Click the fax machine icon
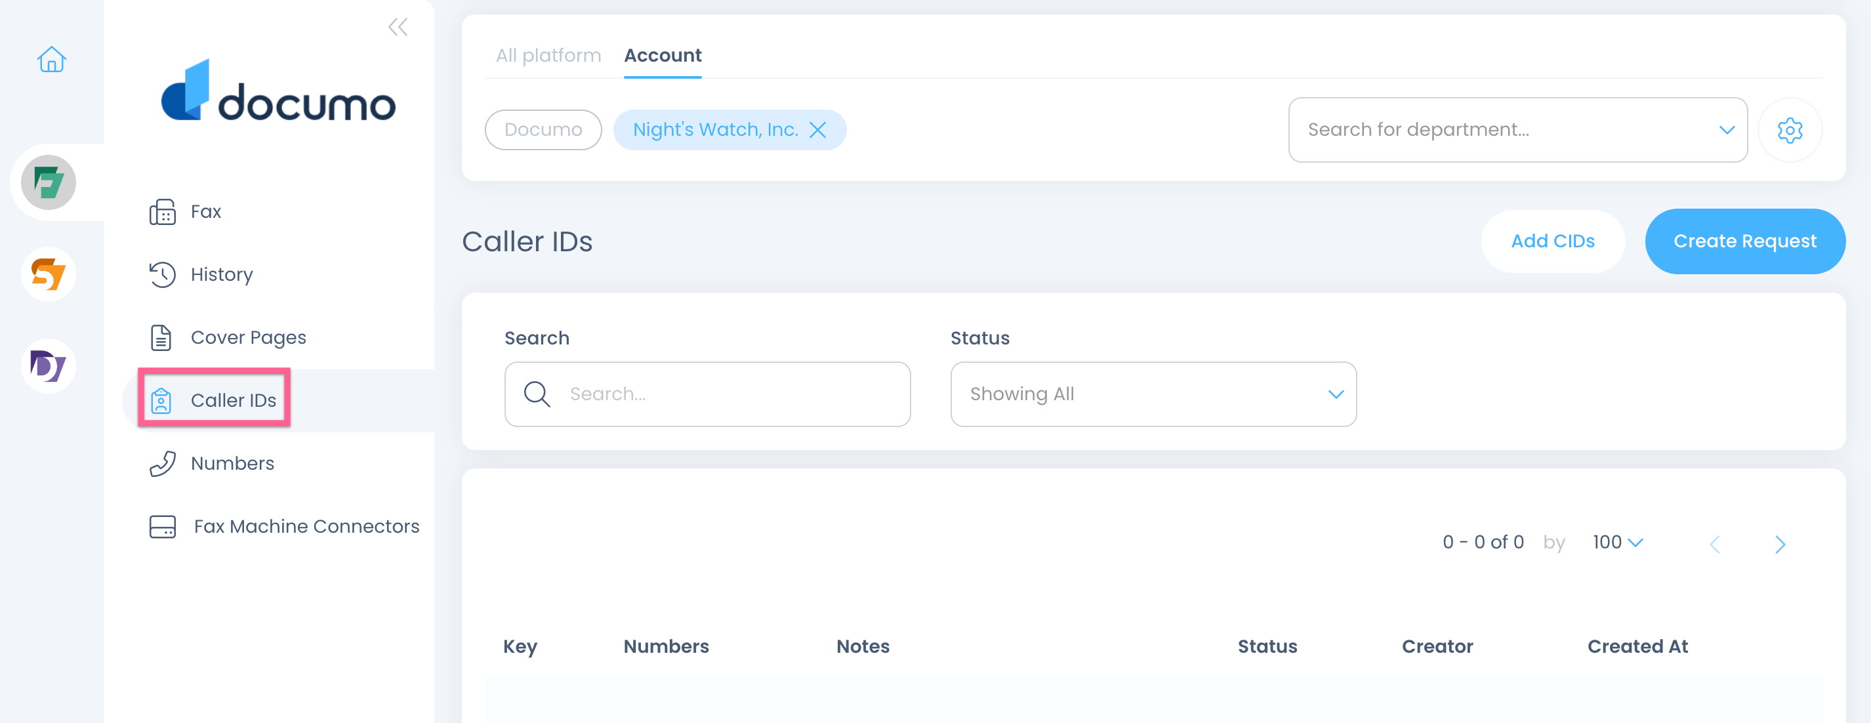This screenshot has height=723, width=1871. coord(162,211)
